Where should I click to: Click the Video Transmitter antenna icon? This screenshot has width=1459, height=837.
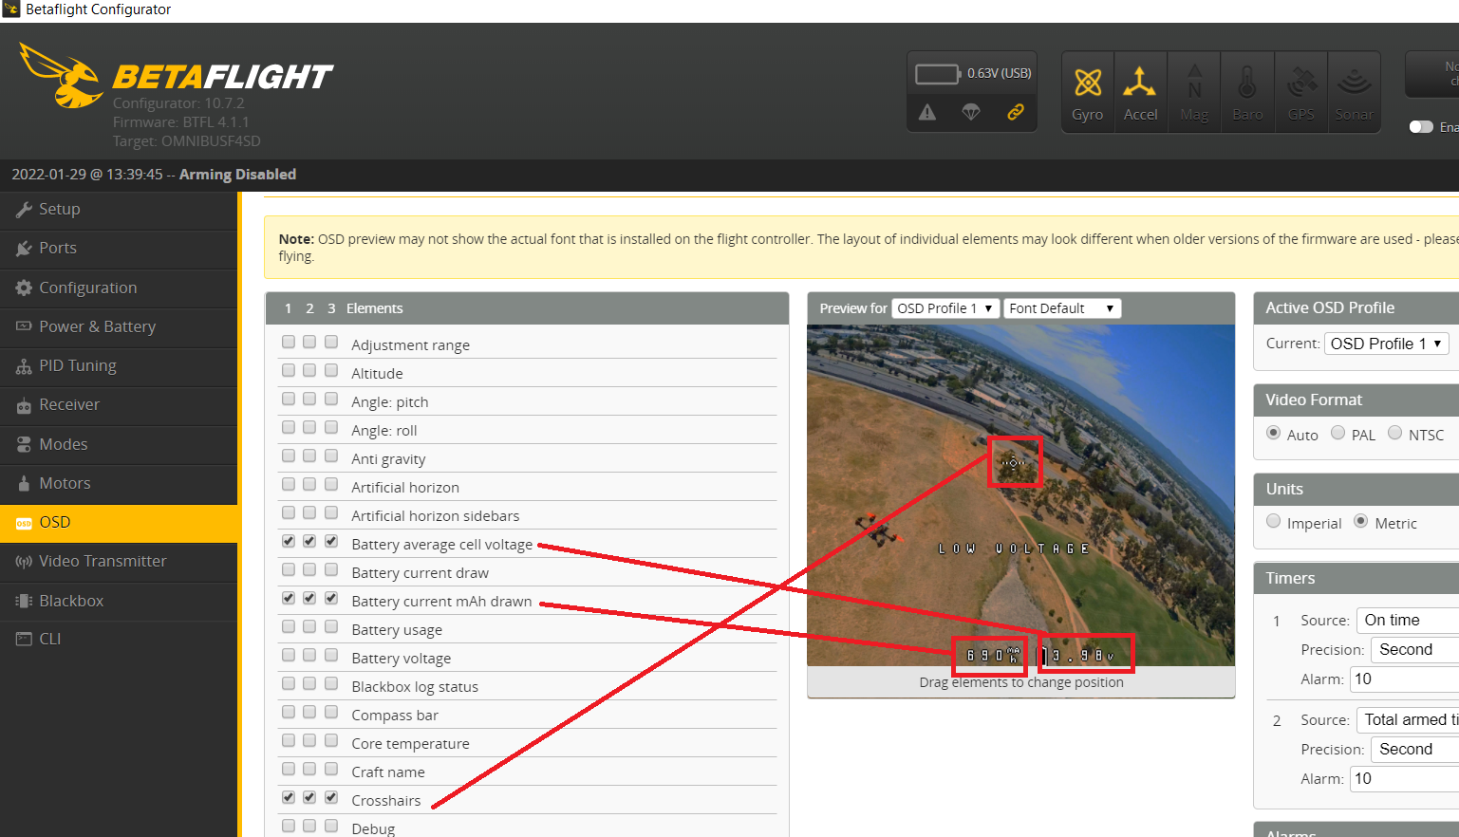[24, 562]
